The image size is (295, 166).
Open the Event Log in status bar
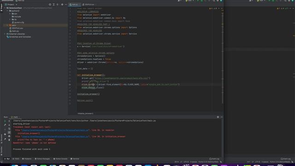click(x=214, y=159)
